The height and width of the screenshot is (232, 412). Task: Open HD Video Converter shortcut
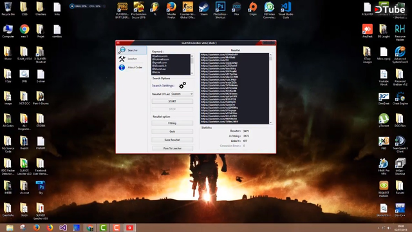[x=269, y=10]
